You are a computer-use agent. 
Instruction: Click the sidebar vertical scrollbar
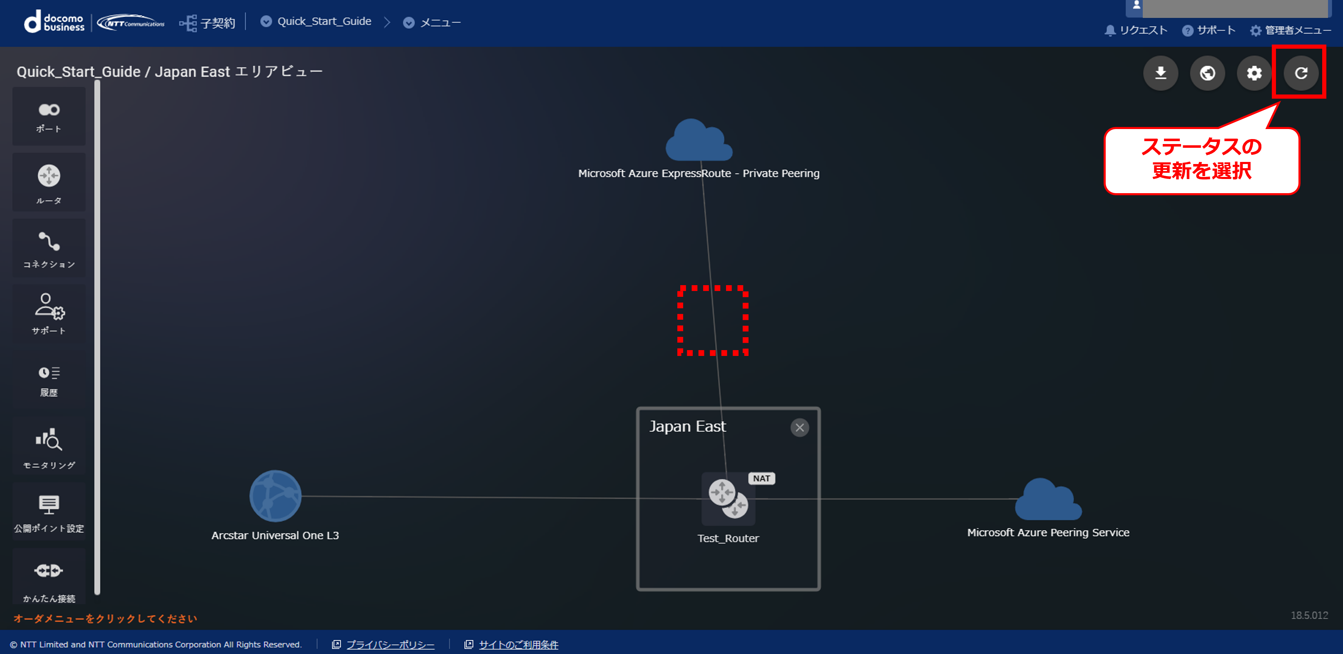[97, 337]
